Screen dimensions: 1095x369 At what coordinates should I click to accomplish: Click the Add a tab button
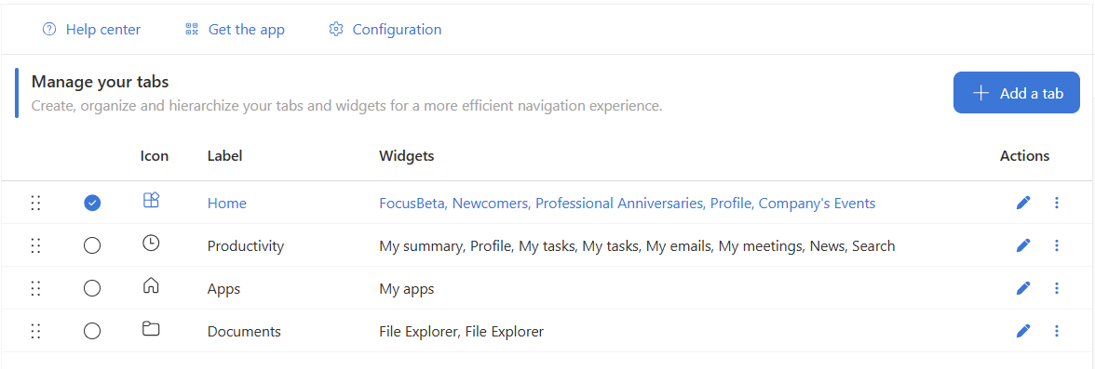[x=1016, y=93]
